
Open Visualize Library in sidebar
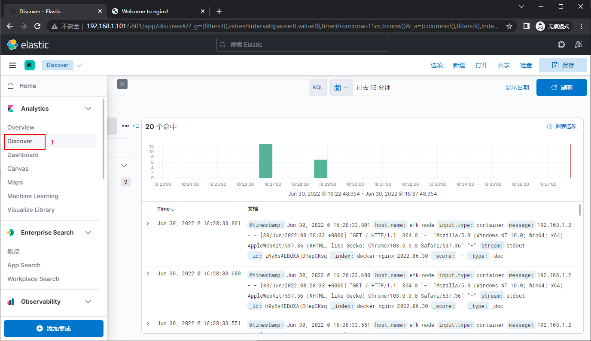tap(31, 210)
